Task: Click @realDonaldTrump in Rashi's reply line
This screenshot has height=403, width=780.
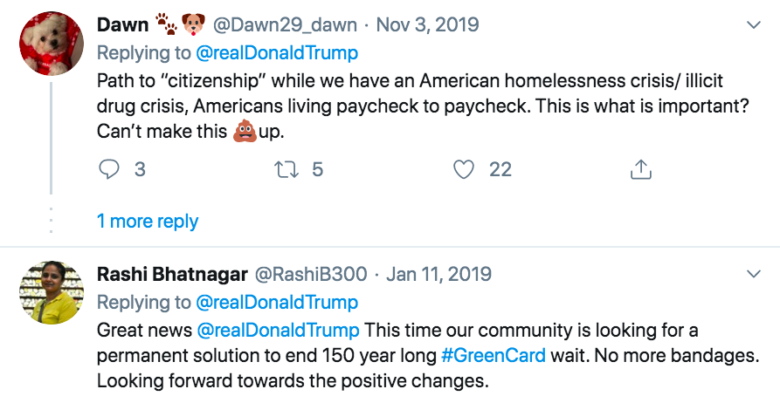Action: 277,303
